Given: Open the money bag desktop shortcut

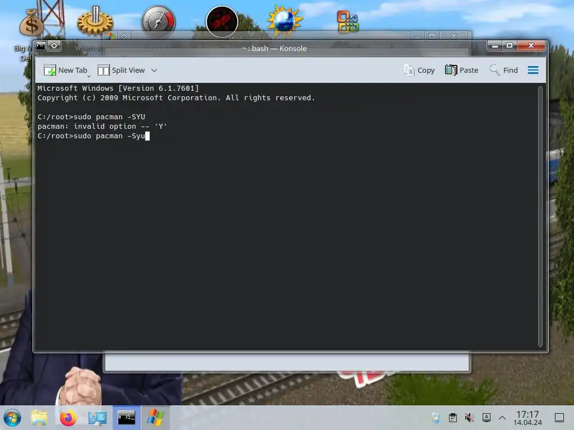Looking at the screenshot, I should [31, 22].
